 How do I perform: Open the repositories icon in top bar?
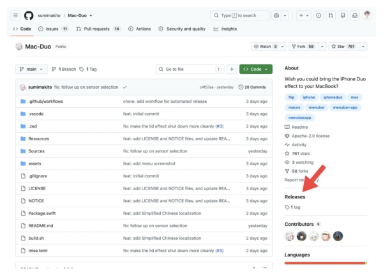click(x=343, y=15)
